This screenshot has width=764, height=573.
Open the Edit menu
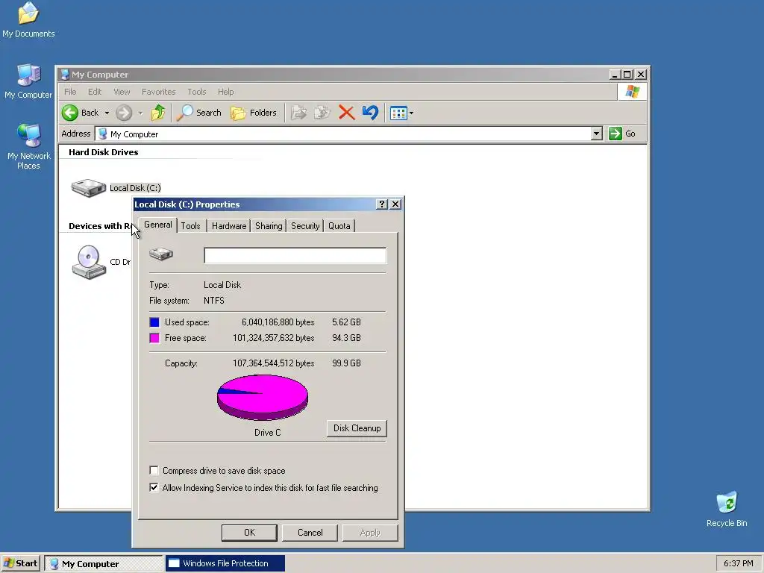[x=95, y=92]
